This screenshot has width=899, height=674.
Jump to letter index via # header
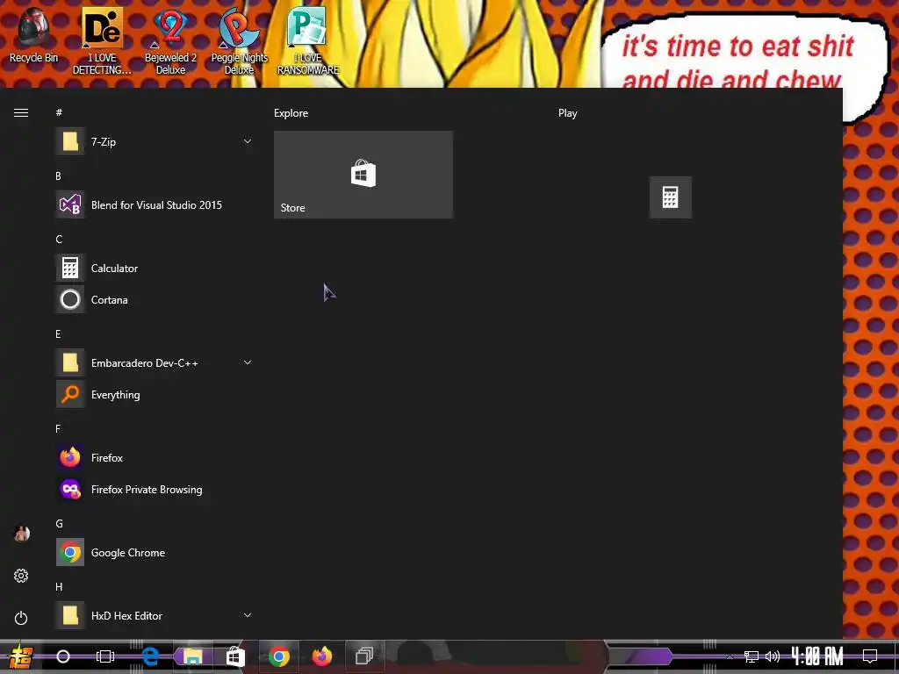pyautogui.click(x=59, y=112)
